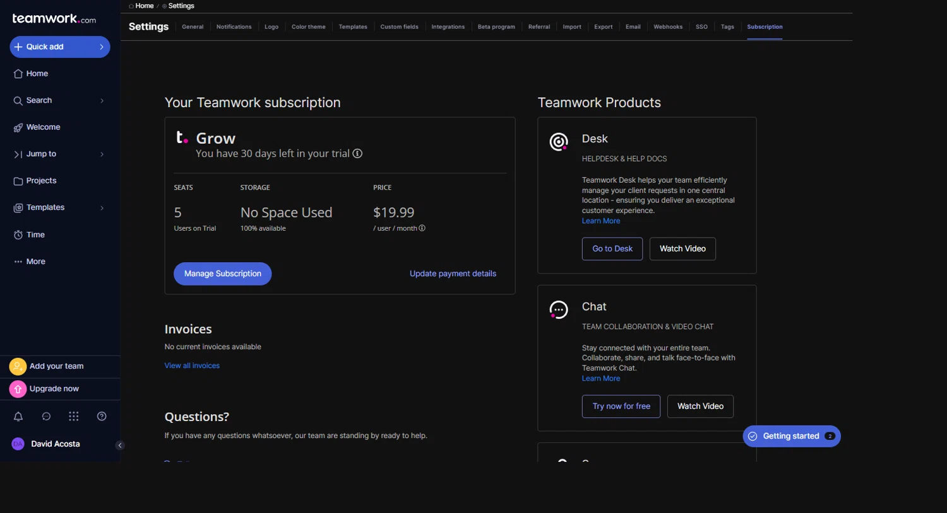Click the Manage Subscription button

[x=223, y=274]
